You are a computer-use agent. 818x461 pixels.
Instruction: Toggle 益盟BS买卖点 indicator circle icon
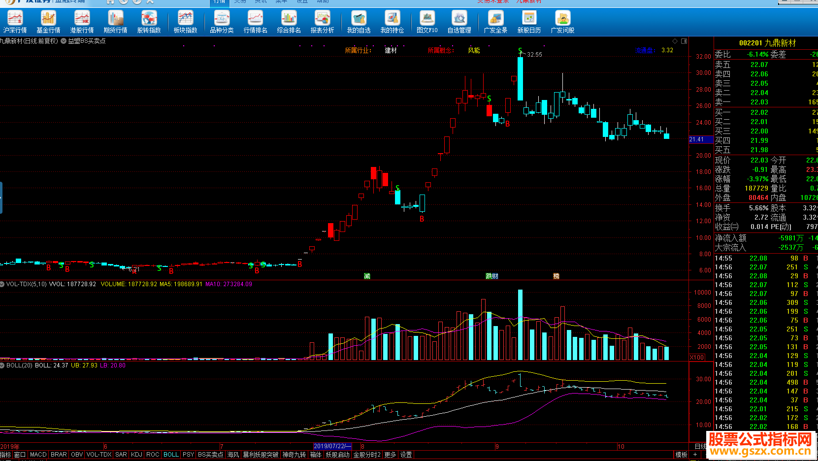(64, 41)
